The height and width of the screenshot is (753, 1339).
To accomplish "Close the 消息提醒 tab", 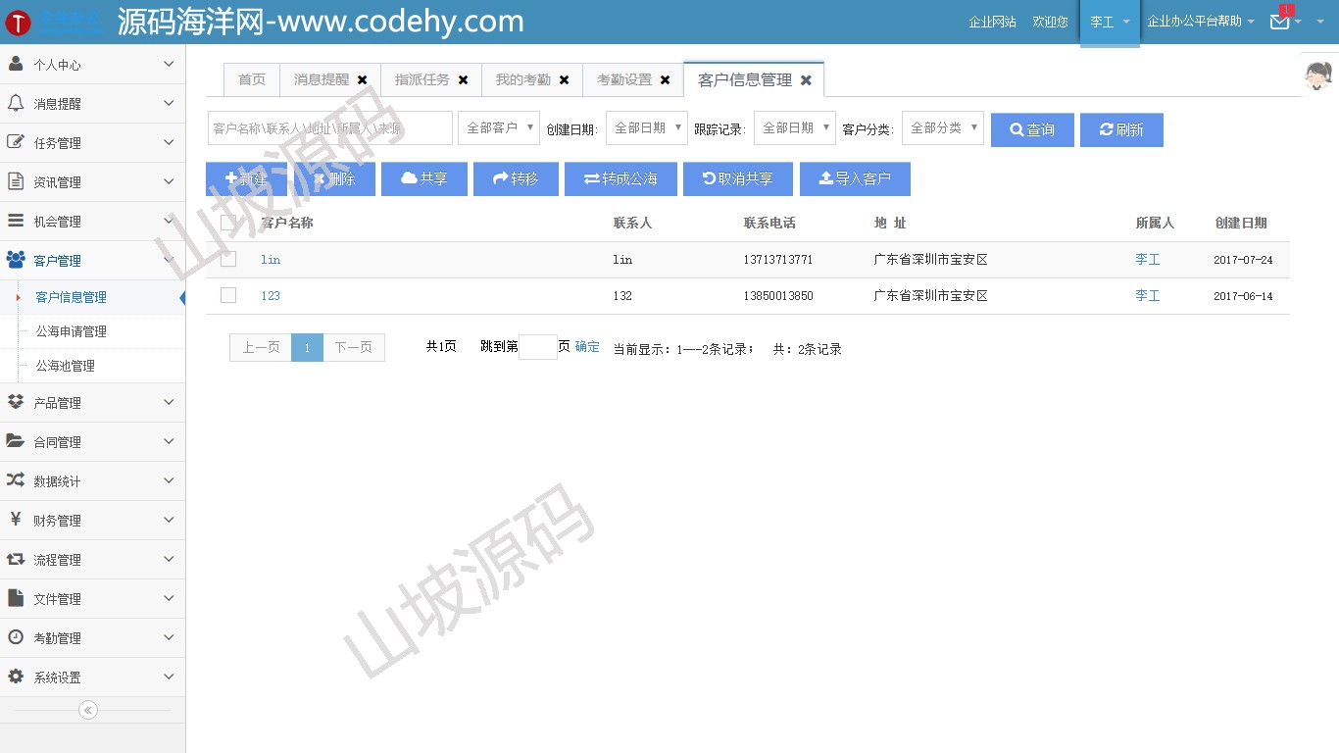I will 363,80.
